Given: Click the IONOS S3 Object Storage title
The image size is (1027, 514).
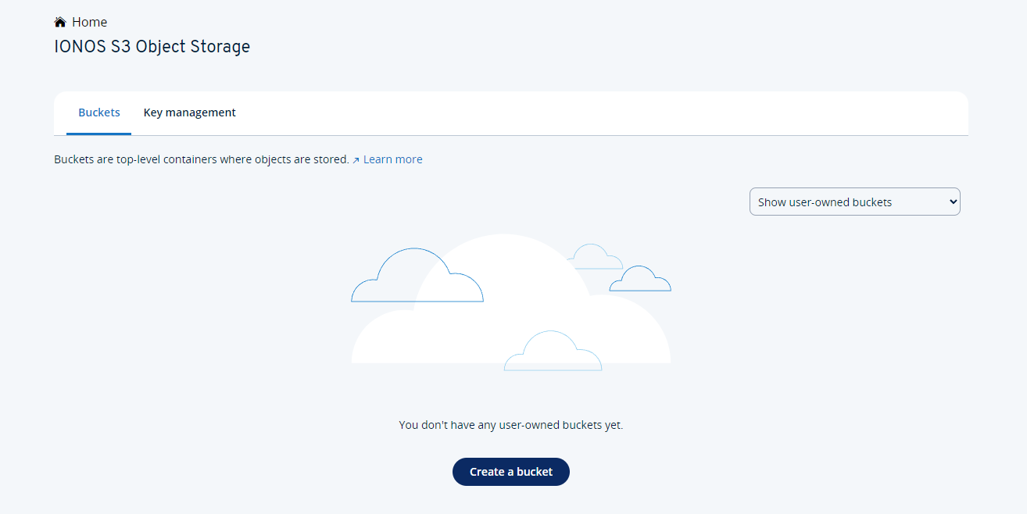Looking at the screenshot, I should (152, 46).
